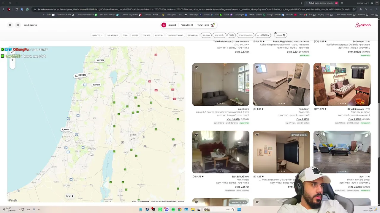Screen dimensions: 380x213
Task: Open the new tab button
Action: 301,3
